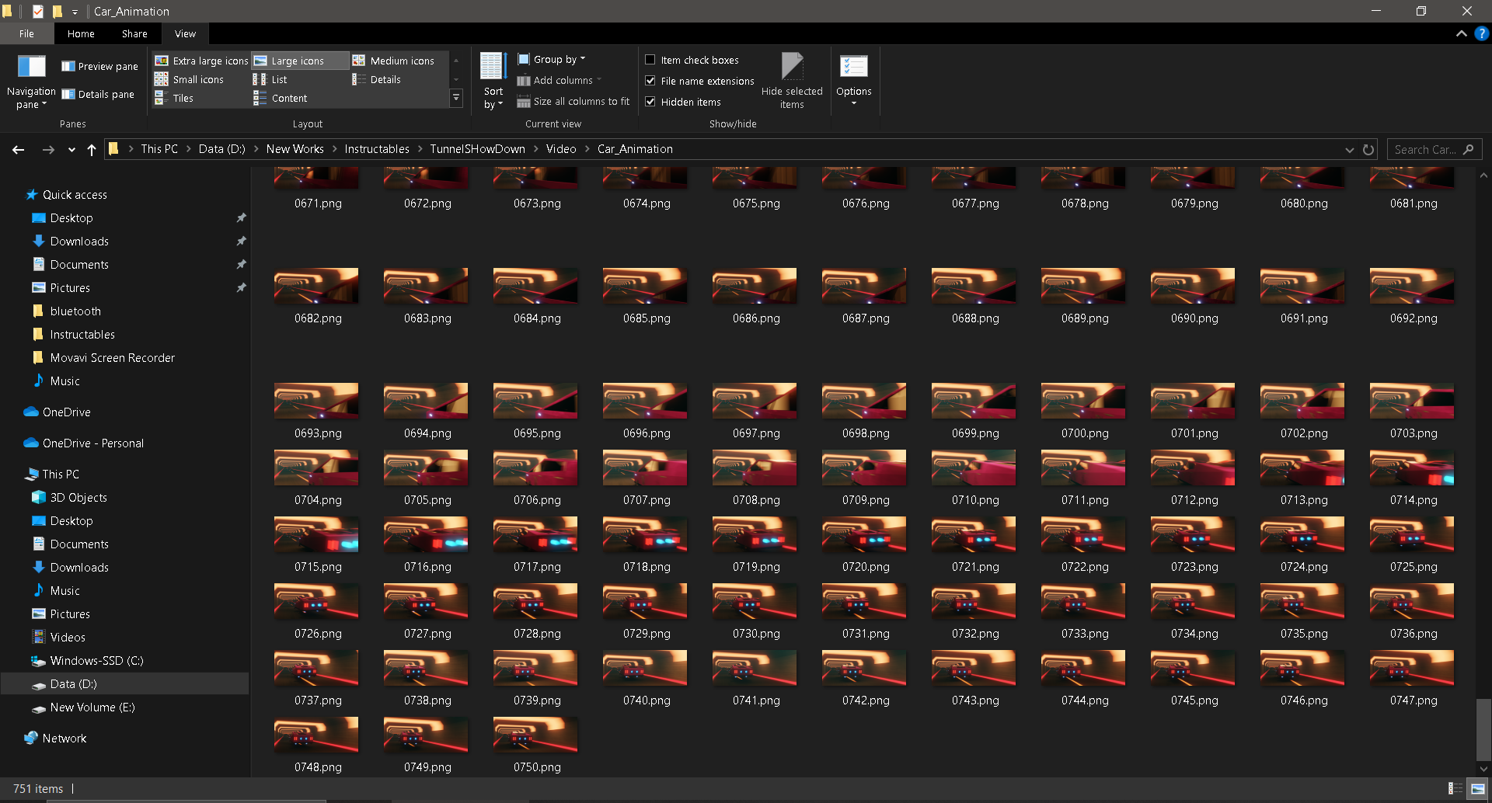1492x803 pixels.
Task: Switch to details view from status bar
Action: [x=1455, y=789]
